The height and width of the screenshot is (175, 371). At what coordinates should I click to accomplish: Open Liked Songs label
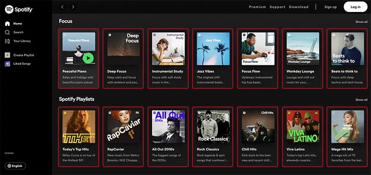pyautogui.click(x=22, y=64)
